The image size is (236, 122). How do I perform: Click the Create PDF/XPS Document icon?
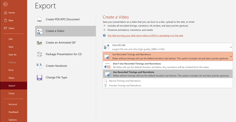coord(39,19)
